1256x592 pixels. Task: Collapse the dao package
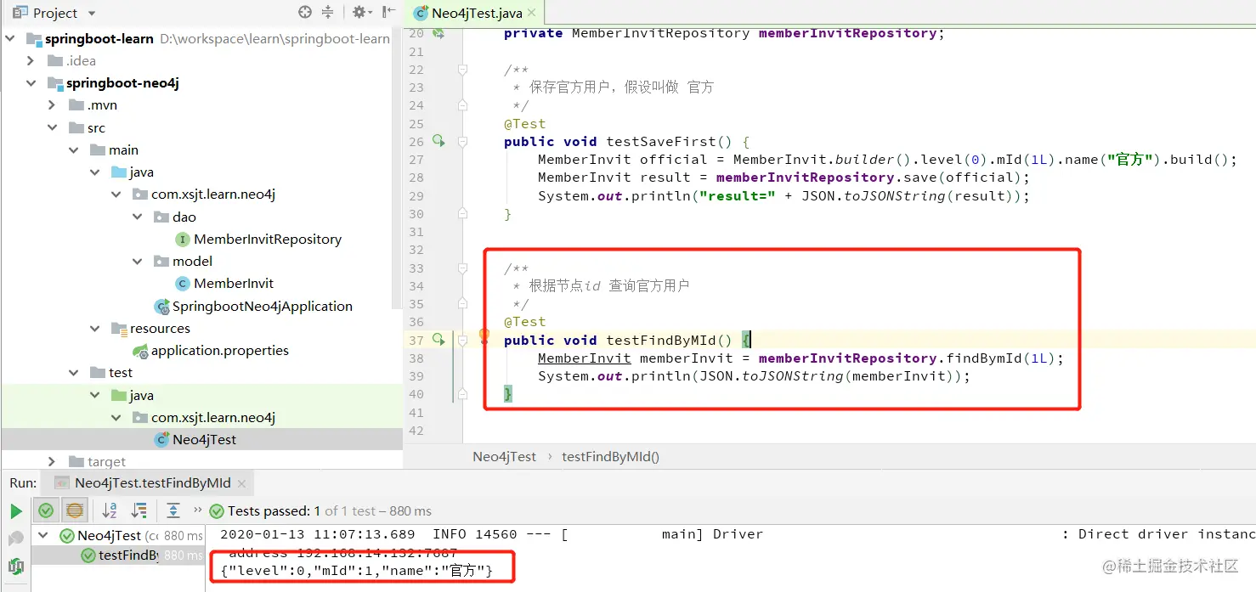[138, 217]
